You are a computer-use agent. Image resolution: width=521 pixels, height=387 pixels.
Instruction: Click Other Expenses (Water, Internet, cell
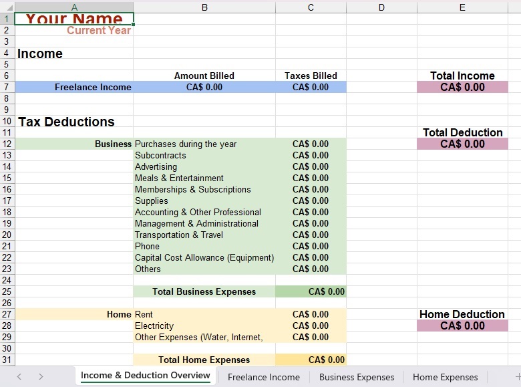tap(204, 337)
